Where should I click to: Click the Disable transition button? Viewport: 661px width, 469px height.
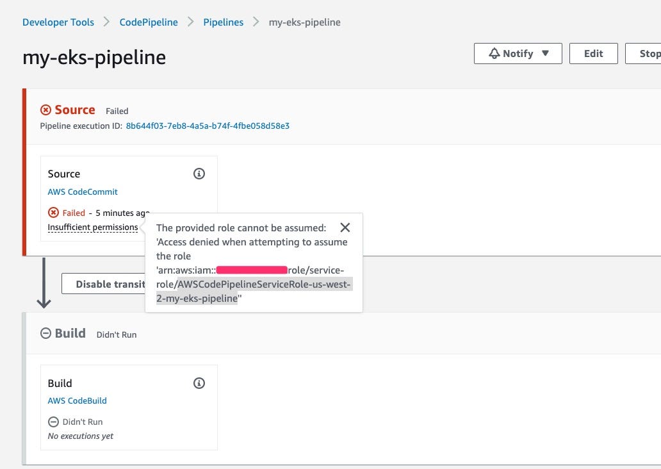click(x=104, y=284)
